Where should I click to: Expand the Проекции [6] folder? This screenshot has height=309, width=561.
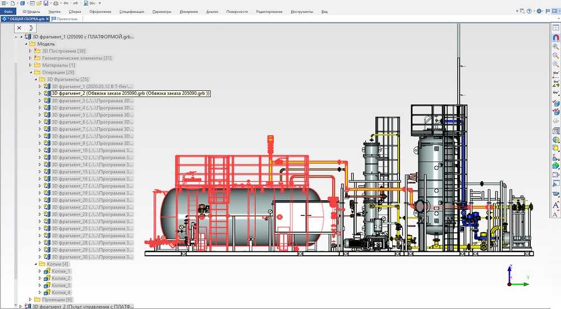point(30,299)
